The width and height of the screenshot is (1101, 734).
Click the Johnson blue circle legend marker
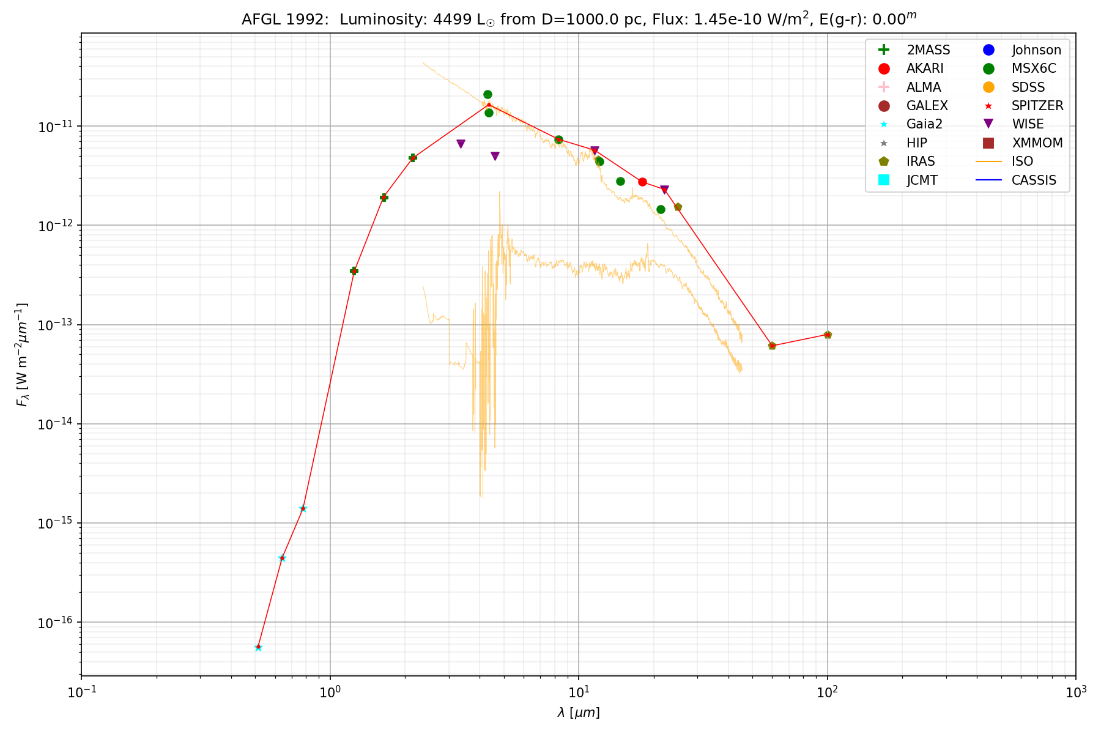click(988, 50)
